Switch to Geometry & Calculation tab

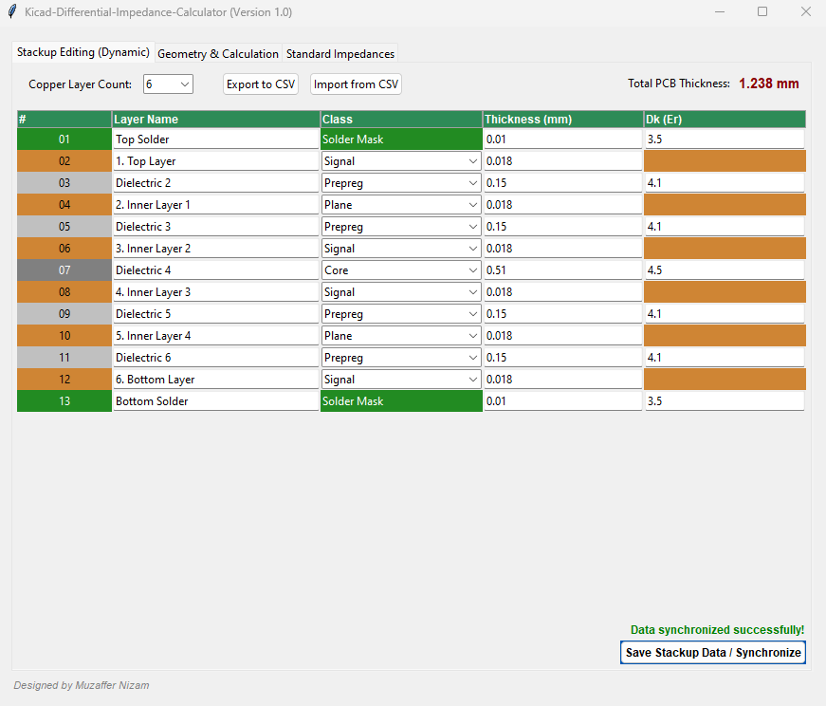(x=218, y=54)
